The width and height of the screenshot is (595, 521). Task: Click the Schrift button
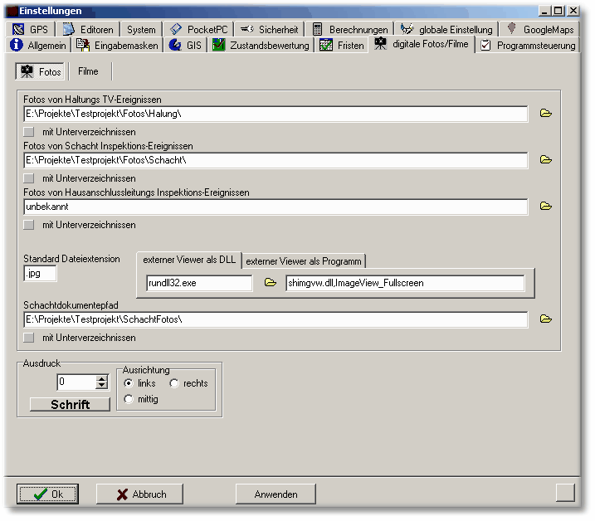[70, 405]
